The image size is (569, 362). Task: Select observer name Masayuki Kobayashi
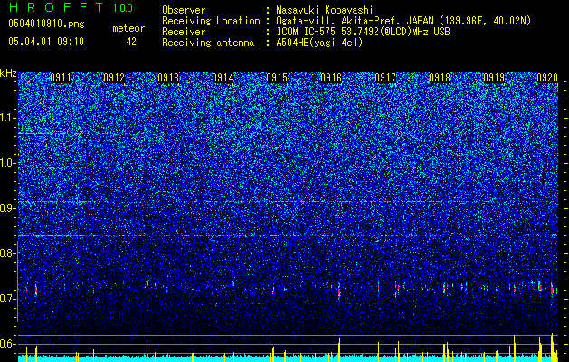tap(324, 10)
